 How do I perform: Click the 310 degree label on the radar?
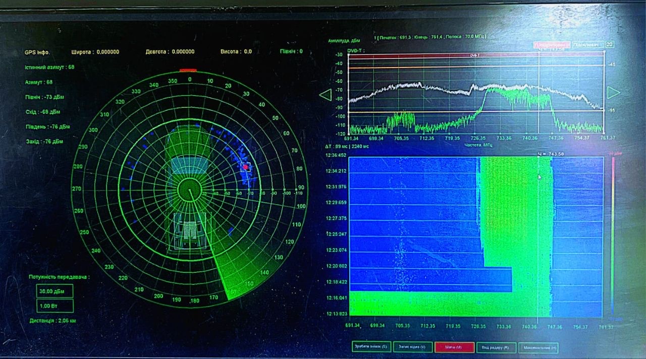tap(104, 115)
